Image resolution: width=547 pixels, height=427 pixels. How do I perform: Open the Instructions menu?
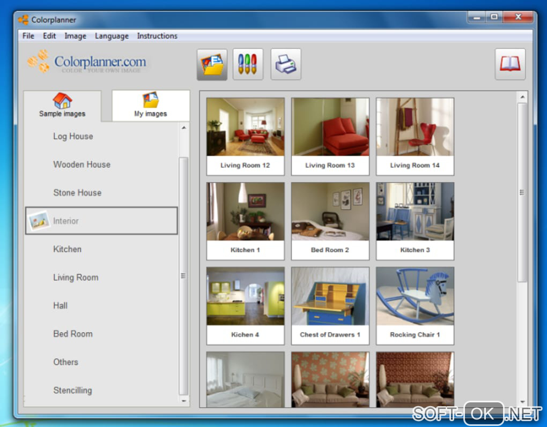coord(157,36)
